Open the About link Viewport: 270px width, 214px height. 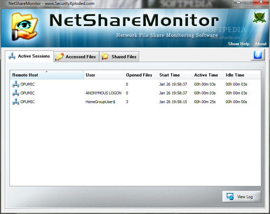[x=261, y=44]
